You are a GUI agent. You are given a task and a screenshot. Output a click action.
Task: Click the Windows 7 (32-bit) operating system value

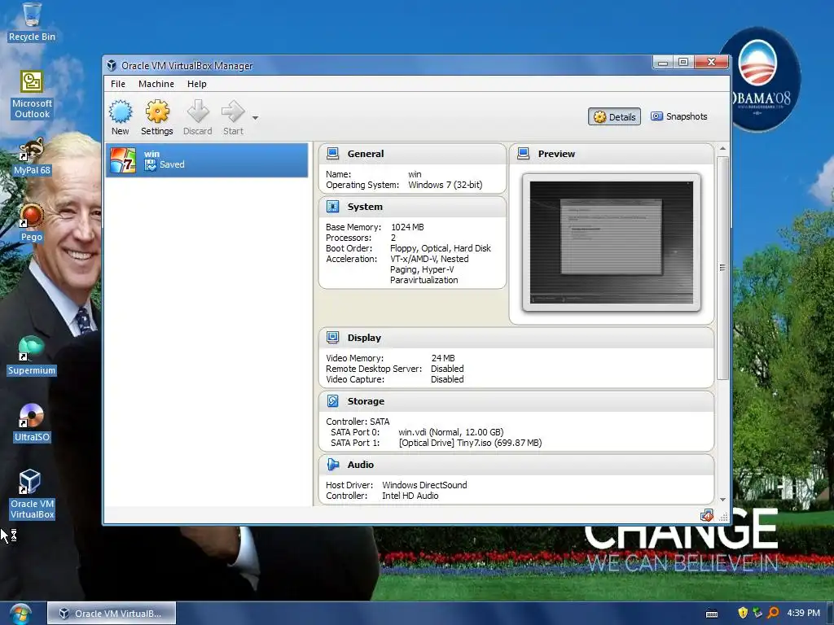446,185
